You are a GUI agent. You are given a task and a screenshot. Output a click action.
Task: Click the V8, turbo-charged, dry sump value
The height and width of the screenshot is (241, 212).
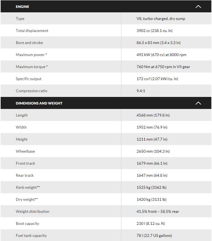[161, 19]
